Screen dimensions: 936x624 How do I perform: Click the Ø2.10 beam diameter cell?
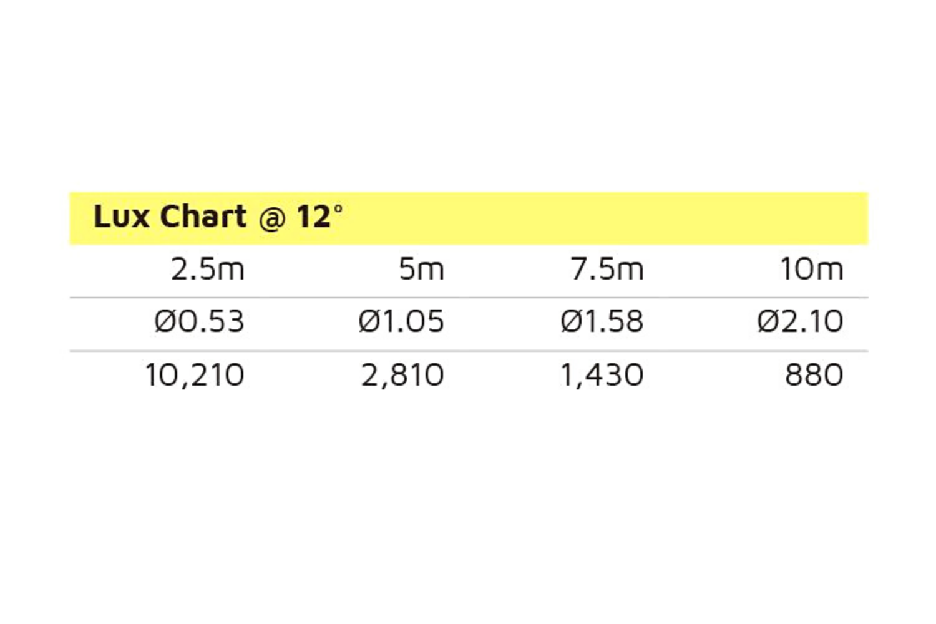[800, 322]
